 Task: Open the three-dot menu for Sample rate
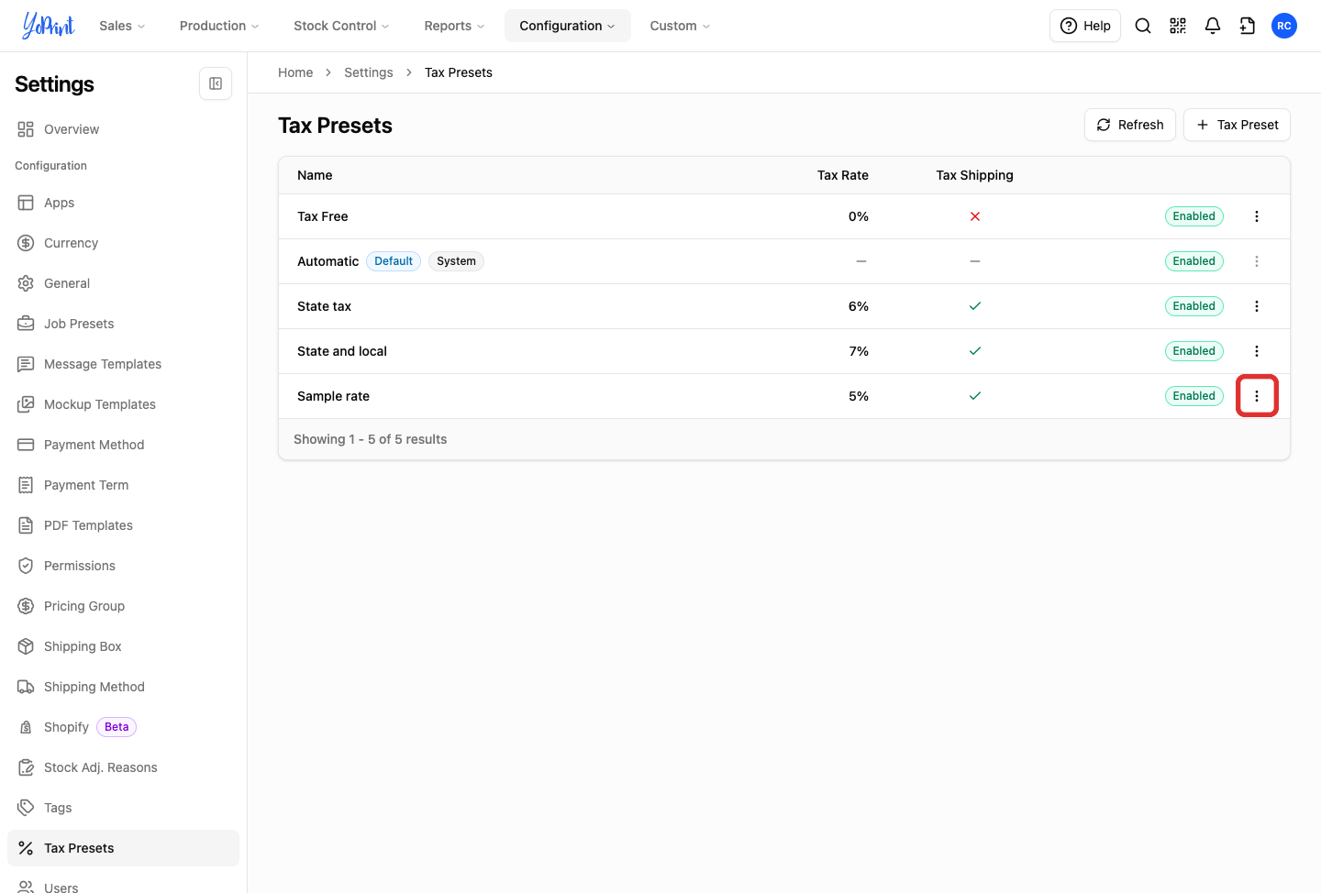(x=1257, y=396)
